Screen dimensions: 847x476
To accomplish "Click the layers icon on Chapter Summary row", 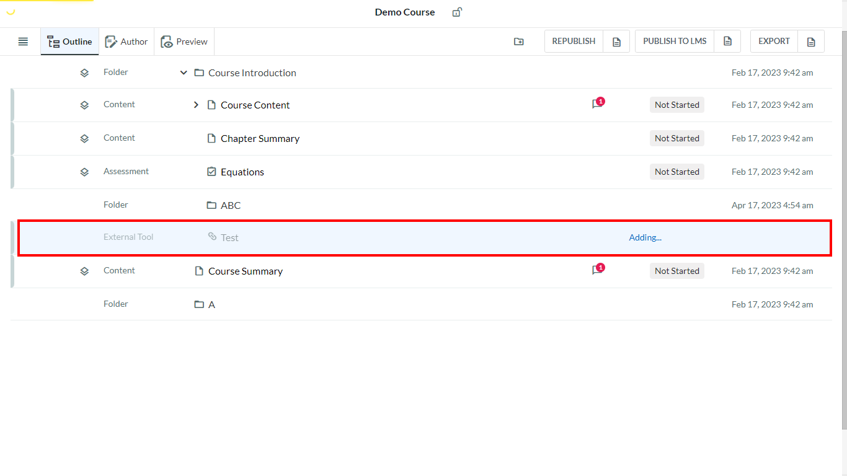I will pyautogui.click(x=84, y=138).
